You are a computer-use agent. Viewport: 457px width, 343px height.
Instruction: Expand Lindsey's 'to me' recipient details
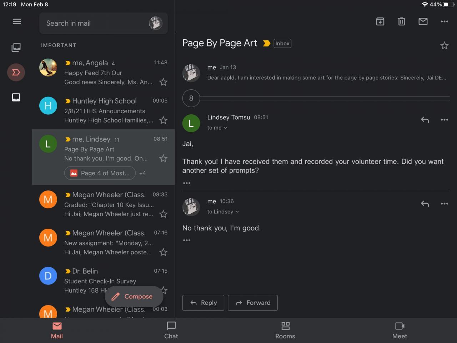(217, 128)
